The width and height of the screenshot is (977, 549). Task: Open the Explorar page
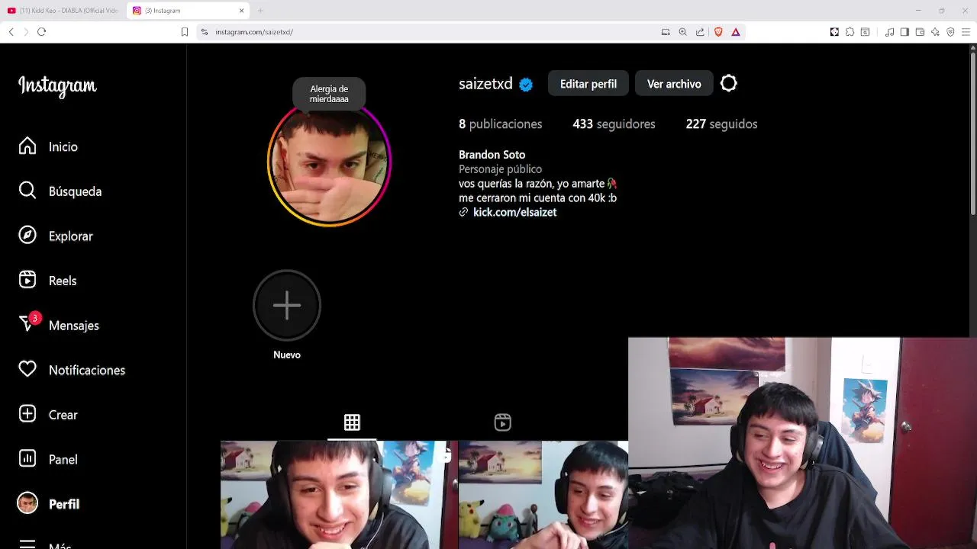pos(56,236)
